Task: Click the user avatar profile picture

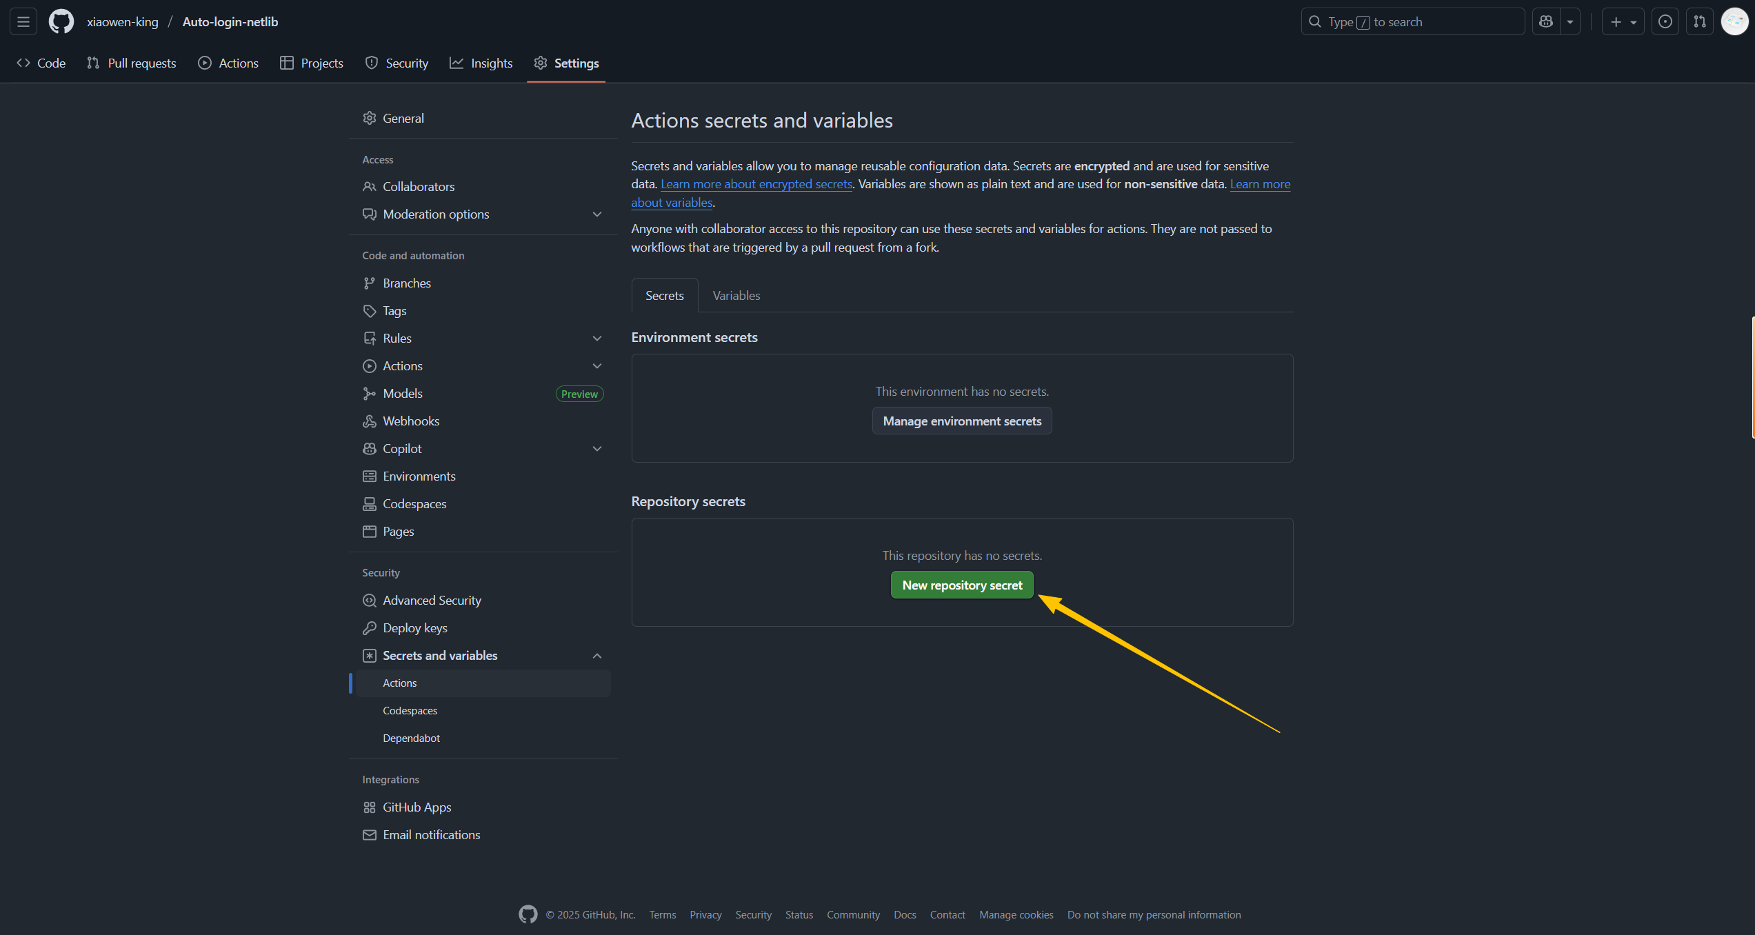Action: [1734, 22]
